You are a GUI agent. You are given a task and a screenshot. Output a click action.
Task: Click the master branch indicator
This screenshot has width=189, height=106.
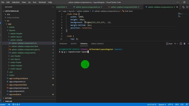(3, 105)
